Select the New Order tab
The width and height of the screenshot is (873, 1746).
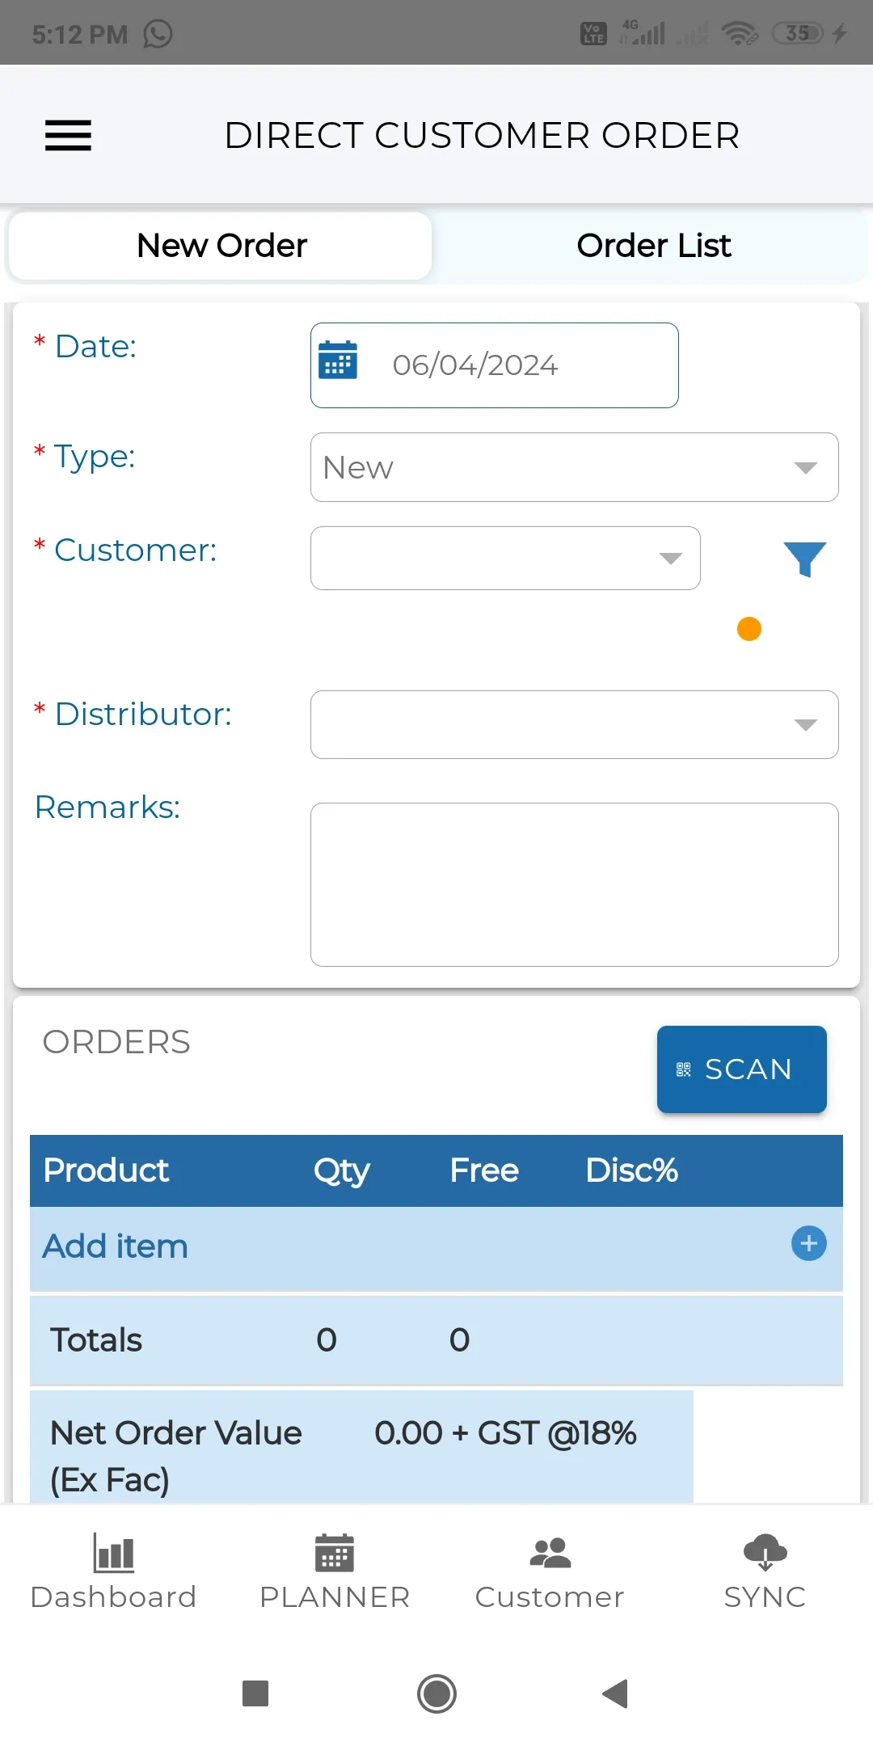(x=221, y=246)
